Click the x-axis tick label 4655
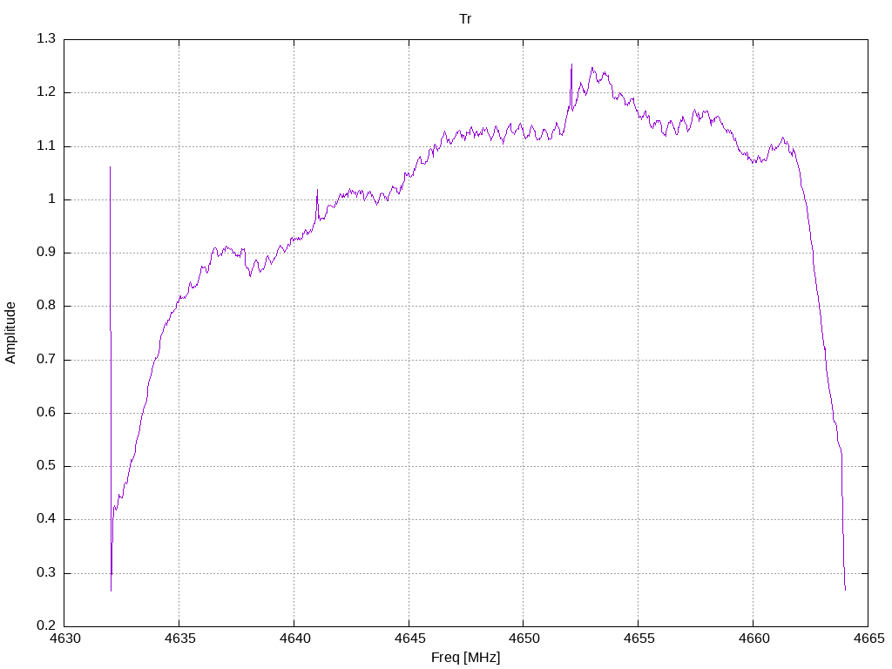The image size is (892, 669). (639, 639)
